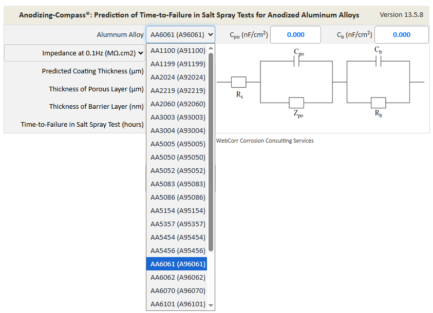The image size is (433, 313).
Task: Click the Cpo capacitance input field
Action: 295,35
